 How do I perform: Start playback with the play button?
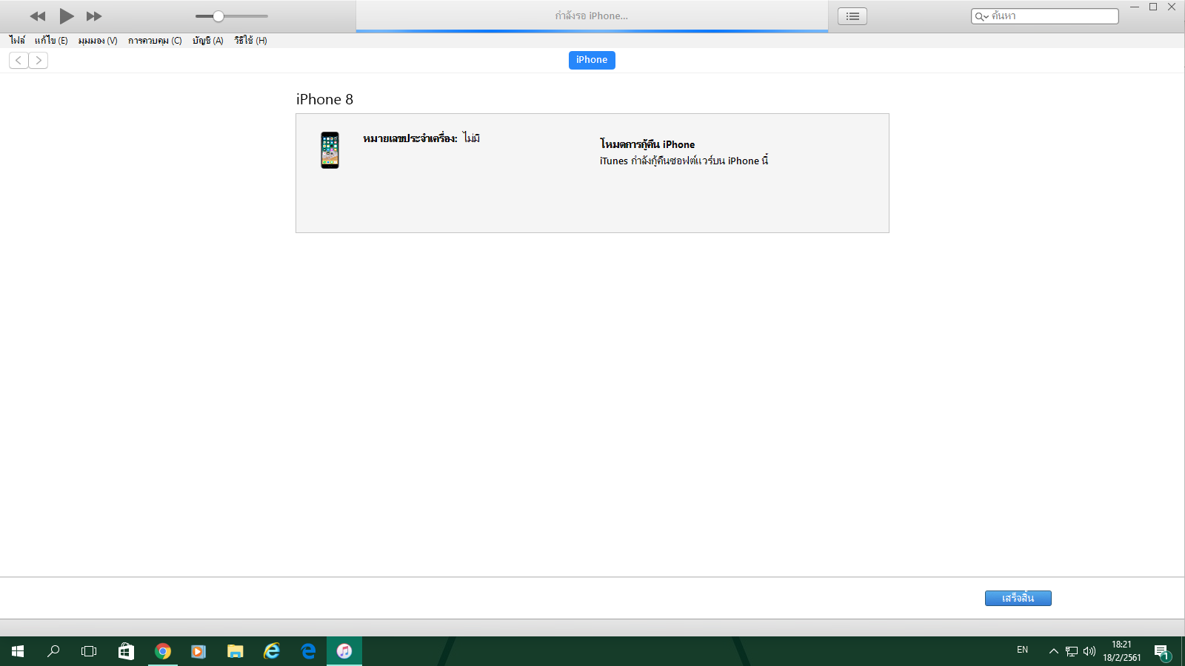pos(67,16)
